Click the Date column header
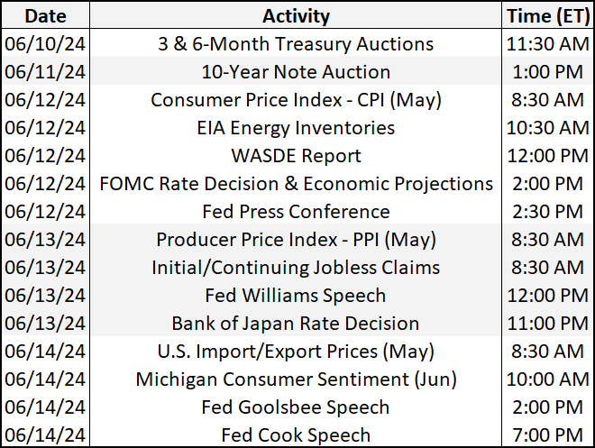The height and width of the screenshot is (448, 595). pyautogui.click(x=47, y=16)
